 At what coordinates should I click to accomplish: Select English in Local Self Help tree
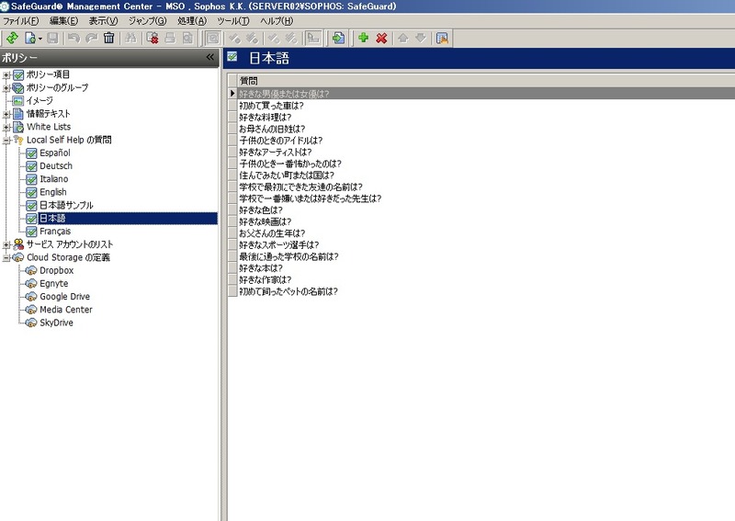[53, 192]
